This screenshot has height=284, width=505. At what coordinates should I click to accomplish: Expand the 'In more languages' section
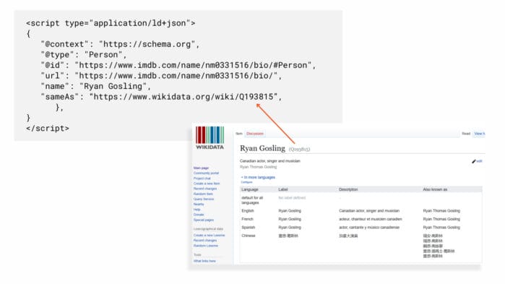(x=259, y=178)
